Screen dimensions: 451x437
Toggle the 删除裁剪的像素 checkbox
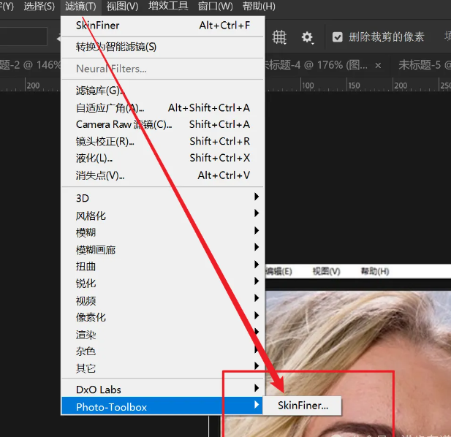click(x=337, y=37)
